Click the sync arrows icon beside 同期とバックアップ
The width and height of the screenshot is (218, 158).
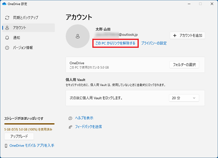coord(7,18)
